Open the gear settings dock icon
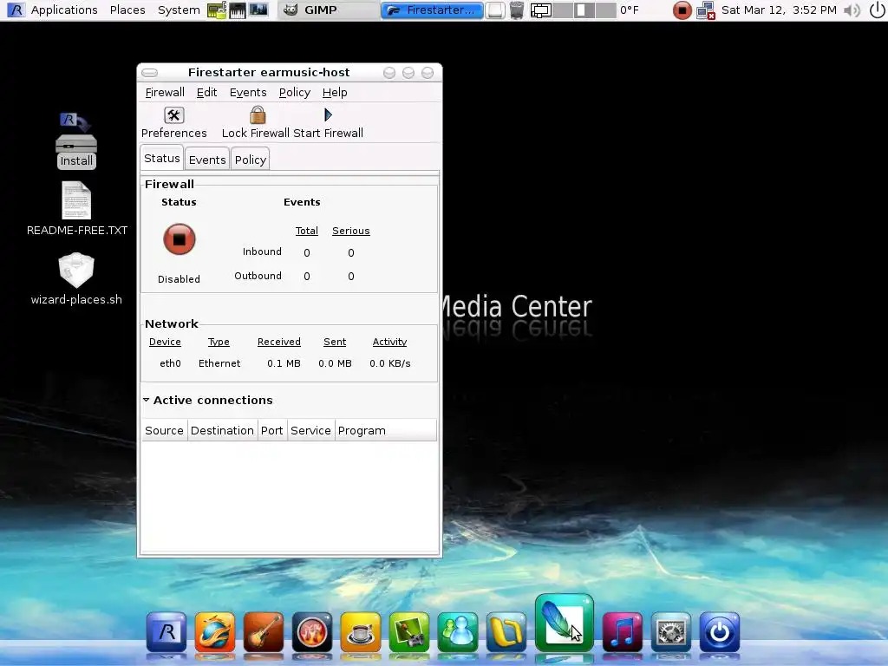This screenshot has height=666, width=888. pos(671,631)
